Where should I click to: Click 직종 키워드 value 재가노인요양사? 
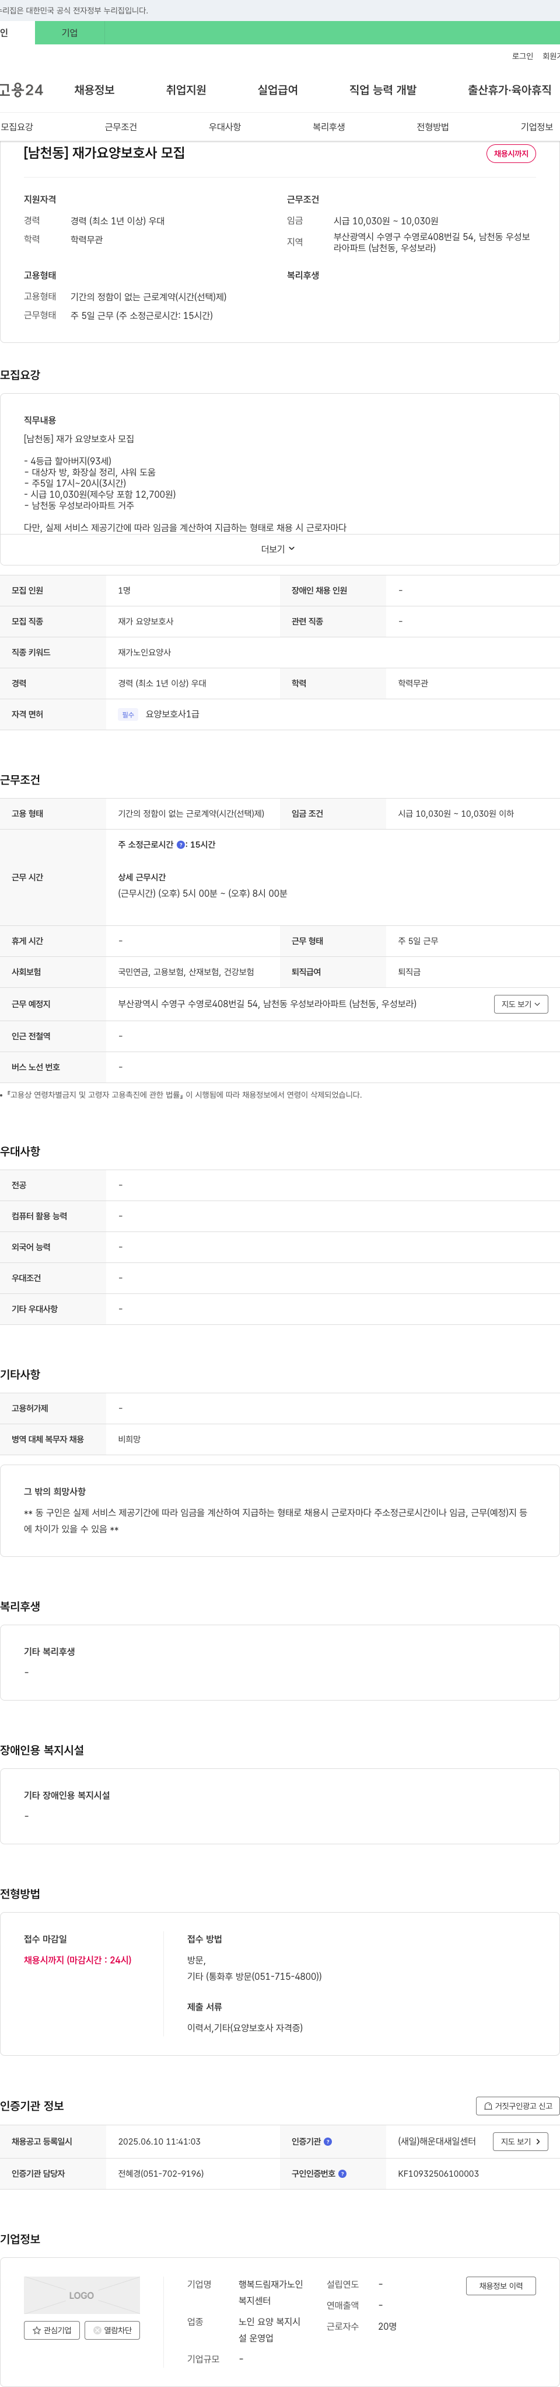point(145,653)
